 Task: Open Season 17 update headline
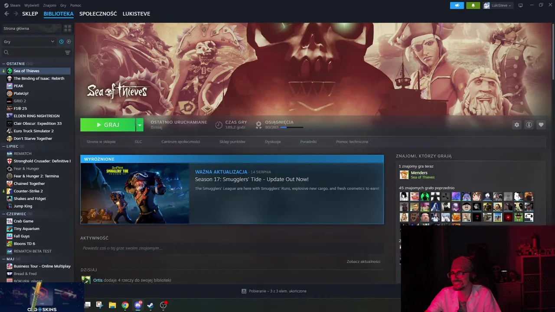click(251, 179)
